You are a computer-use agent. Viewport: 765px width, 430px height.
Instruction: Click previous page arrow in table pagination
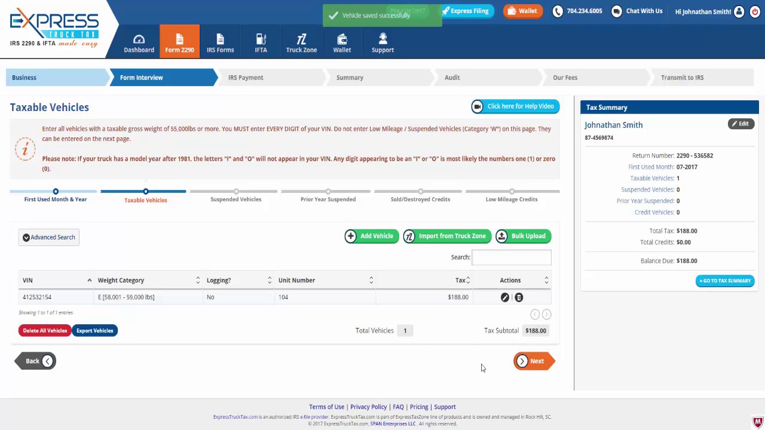point(535,314)
